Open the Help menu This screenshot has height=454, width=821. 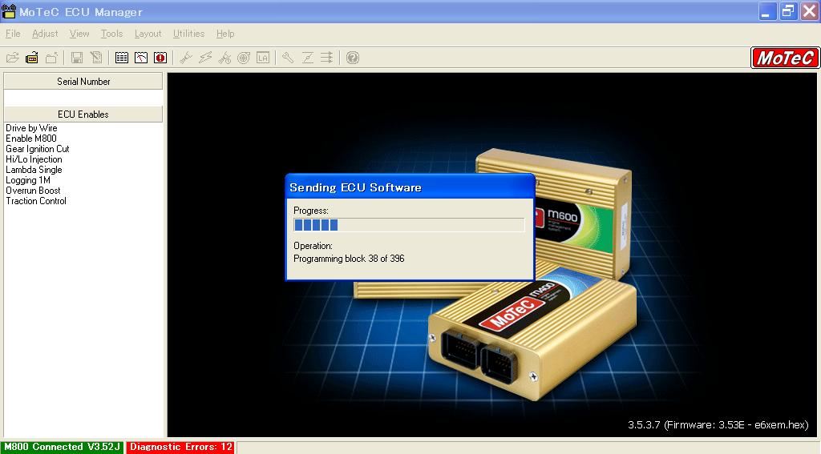[225, 34]
